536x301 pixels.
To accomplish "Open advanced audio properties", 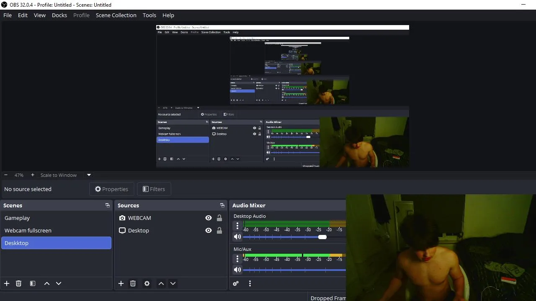I will coord(236,283).
